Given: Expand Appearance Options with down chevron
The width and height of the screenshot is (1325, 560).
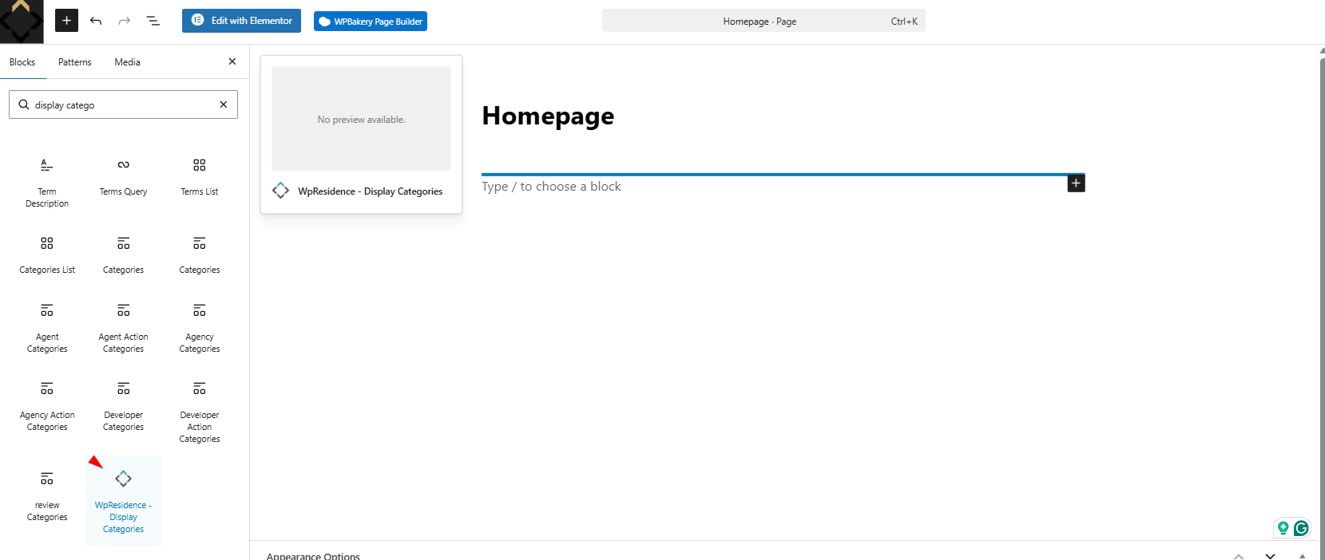Looking at the screenshot, I should (x=1270, y=555).
